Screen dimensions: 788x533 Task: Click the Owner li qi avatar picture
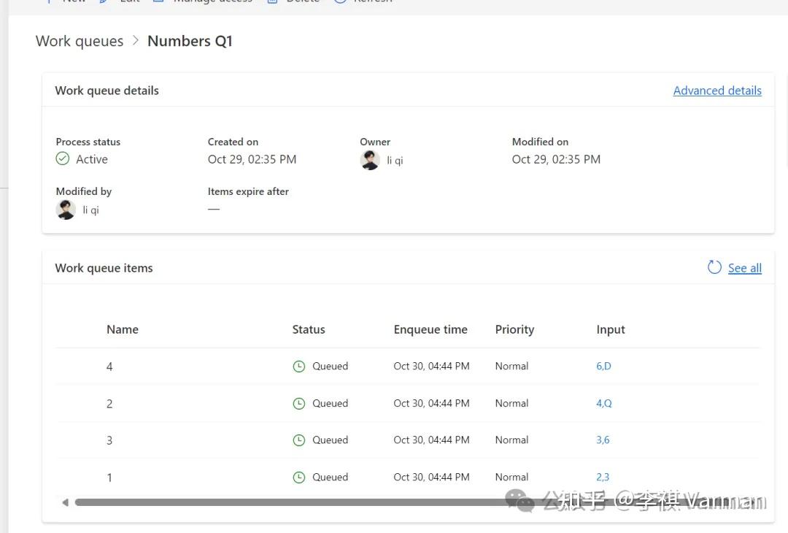tap(370, 159)
